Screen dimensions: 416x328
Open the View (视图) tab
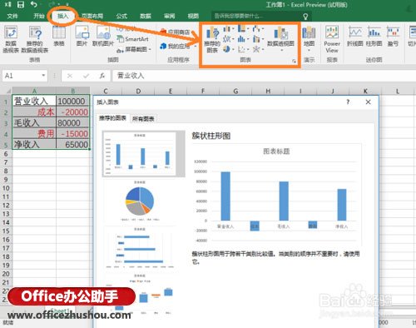coord(193,16)
